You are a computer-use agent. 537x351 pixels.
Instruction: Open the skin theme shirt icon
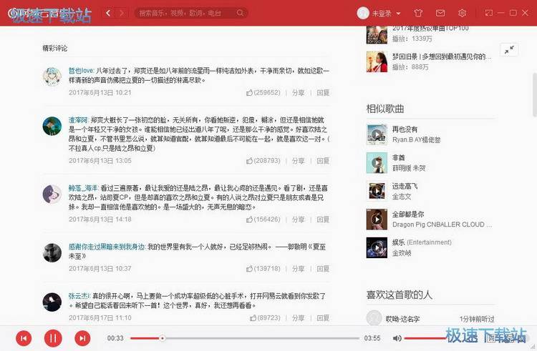point(419,13)
